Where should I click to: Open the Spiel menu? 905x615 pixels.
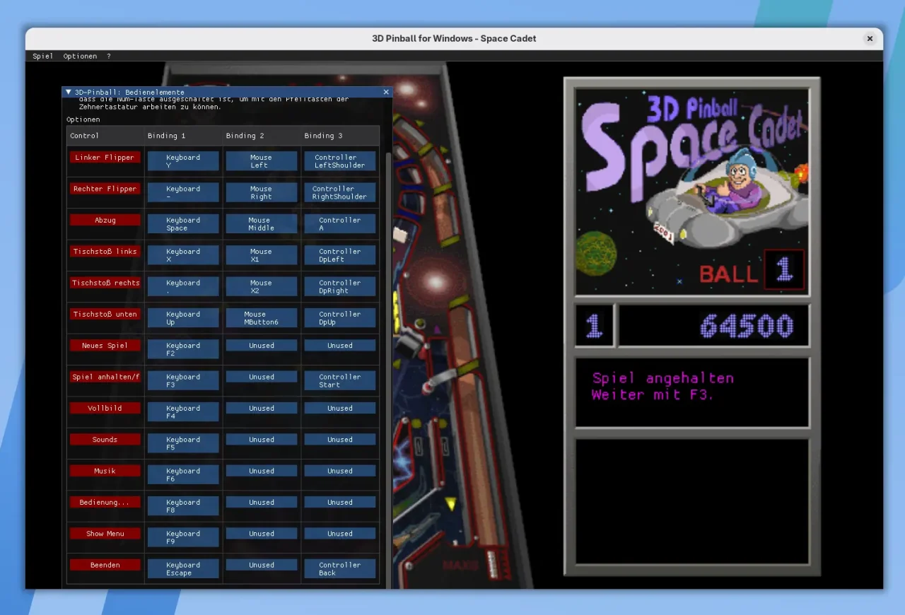(x=42, y=56)
